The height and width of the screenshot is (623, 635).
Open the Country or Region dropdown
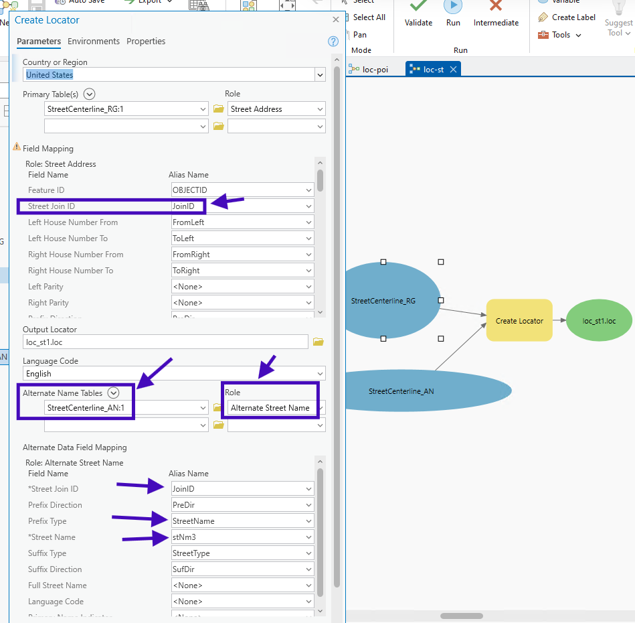pos(320,75)
